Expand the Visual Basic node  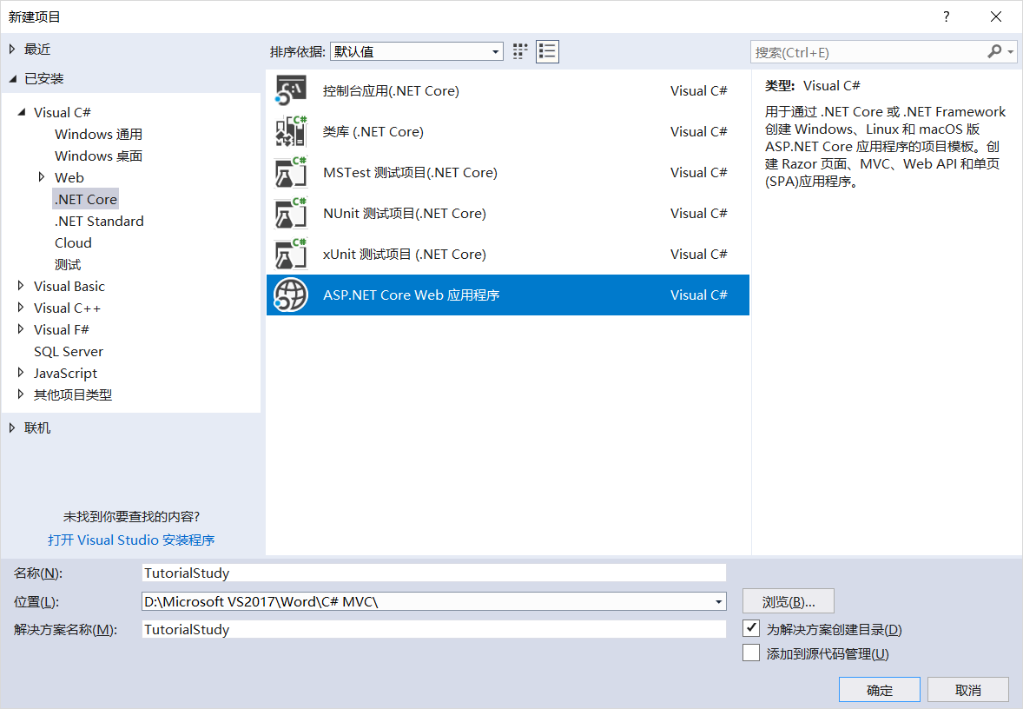click(20, 285)
